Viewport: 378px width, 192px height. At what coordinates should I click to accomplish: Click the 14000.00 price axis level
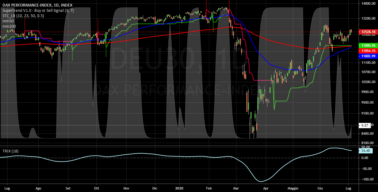click(x=368, y=4)
